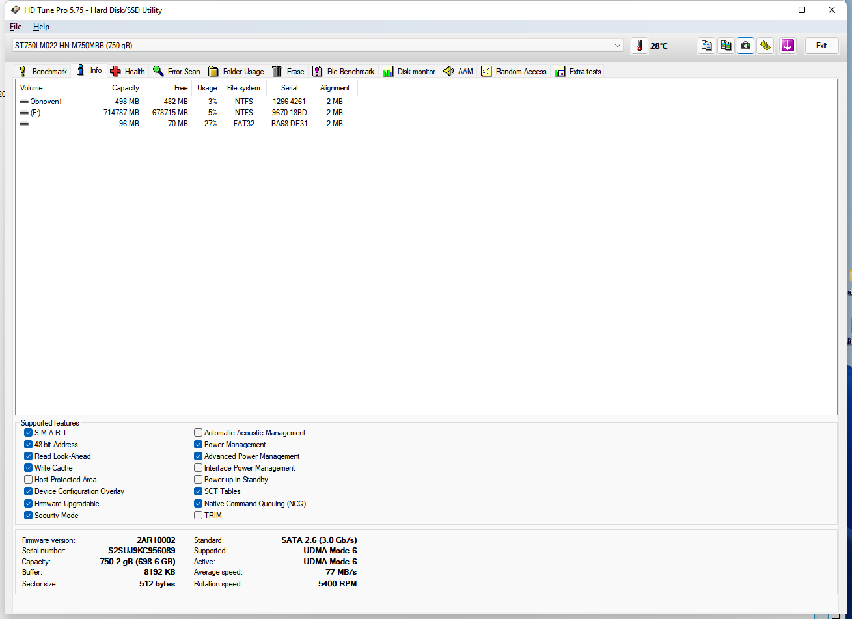Enable Automatic Acoustic Management checkbox
The height and width of the screenshot is (619, 852).
pos(199,433)
